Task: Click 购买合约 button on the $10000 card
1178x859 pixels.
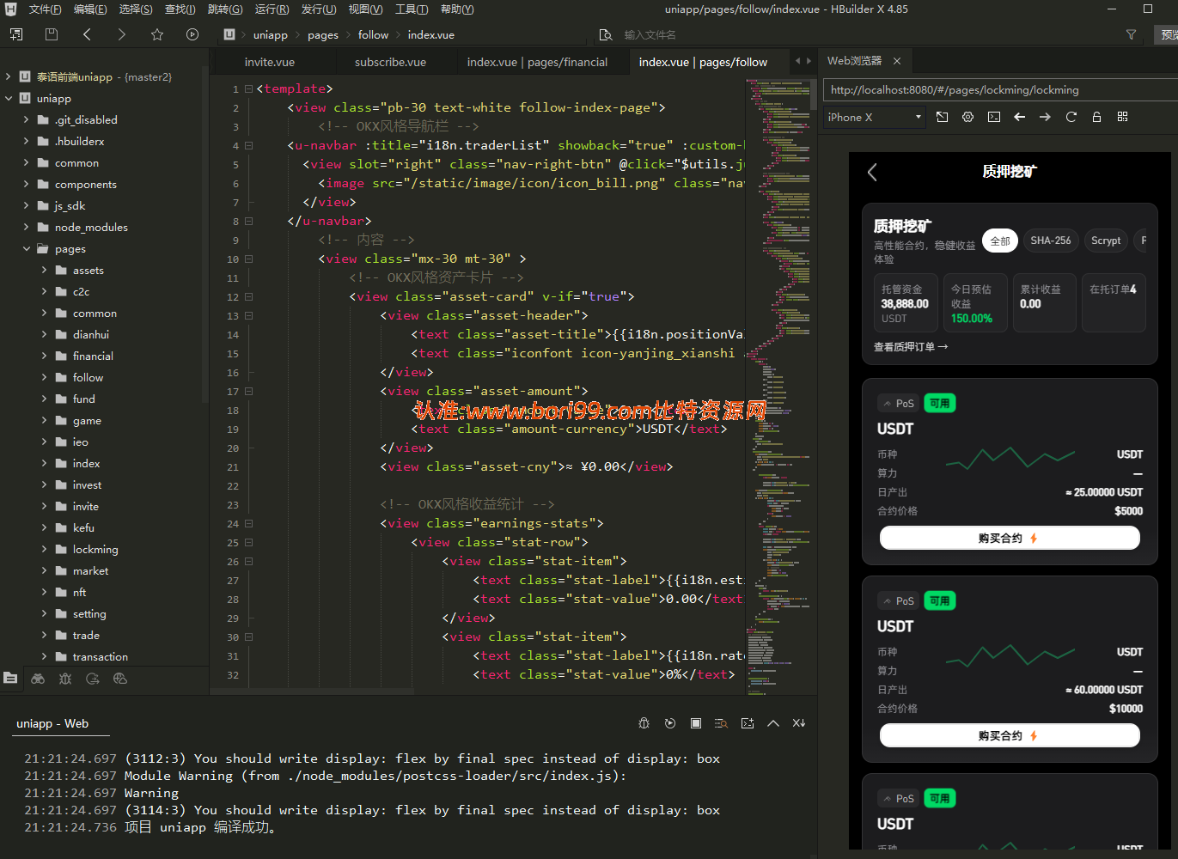Action: pyautogui.click(x=1010, y=735)
